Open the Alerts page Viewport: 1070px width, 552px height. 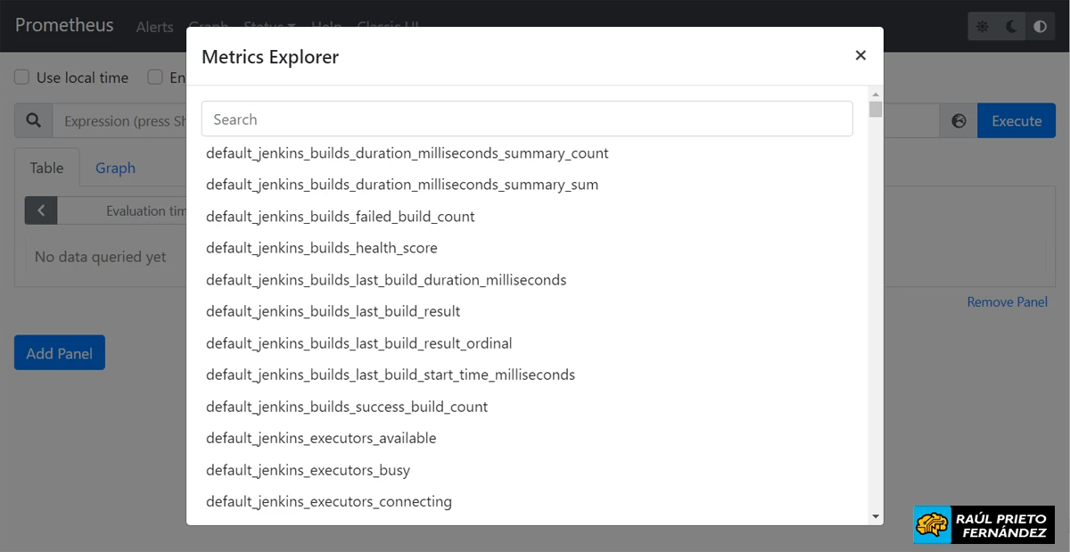coord(154,27)
